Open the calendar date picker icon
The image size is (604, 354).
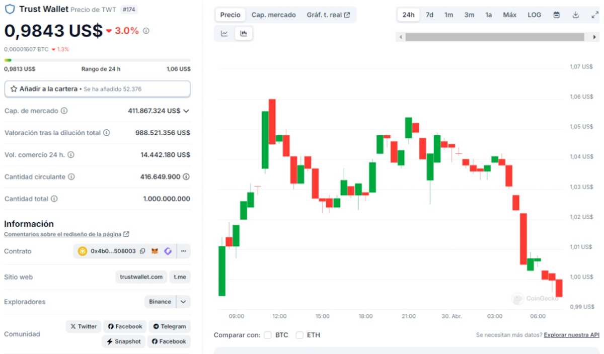click(x=556, y=15)
